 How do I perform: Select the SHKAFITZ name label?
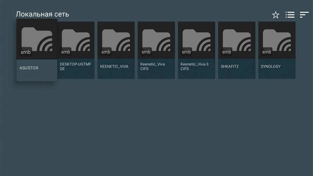(230, 66)
